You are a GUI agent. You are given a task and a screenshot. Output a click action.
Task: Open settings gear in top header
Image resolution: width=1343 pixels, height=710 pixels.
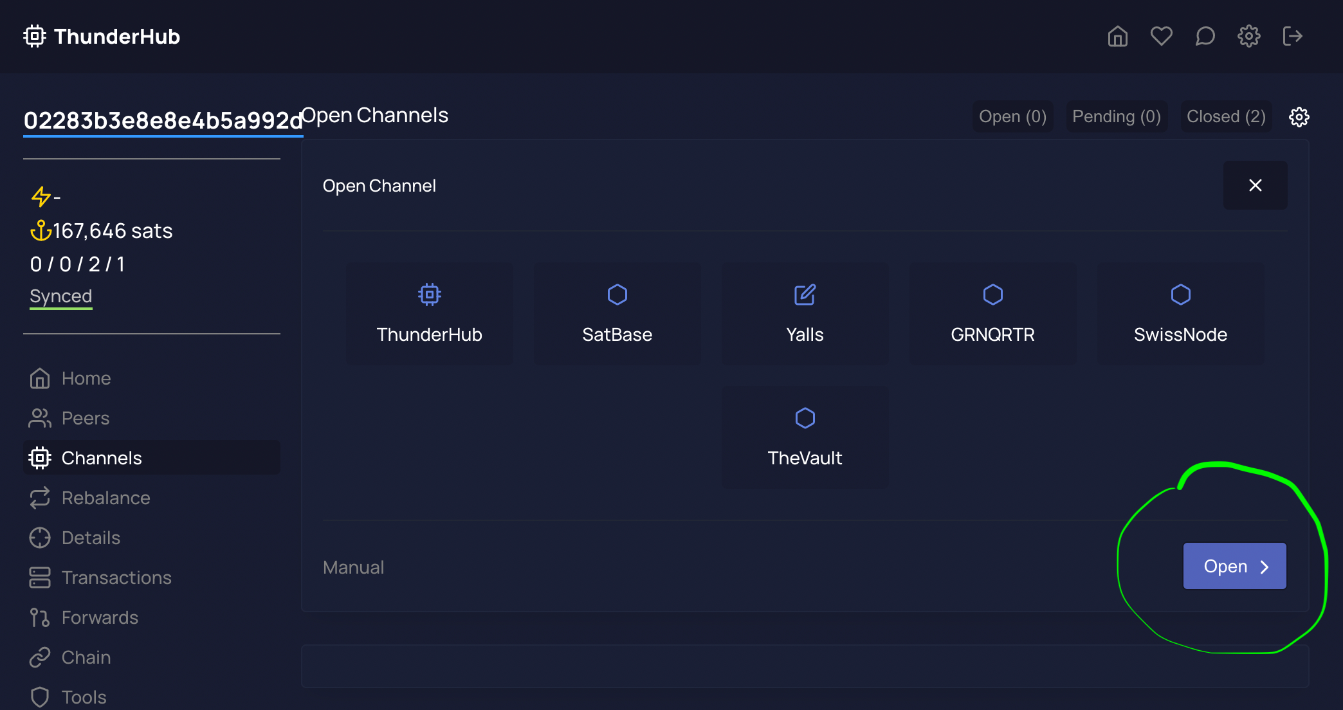(1248, 37)
